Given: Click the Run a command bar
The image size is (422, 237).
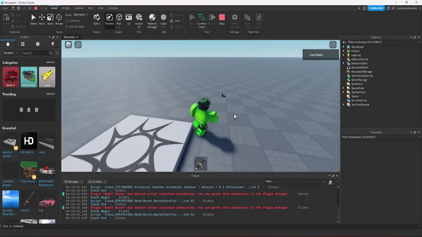Looking at the screenshot, I should tap(211, 226).
